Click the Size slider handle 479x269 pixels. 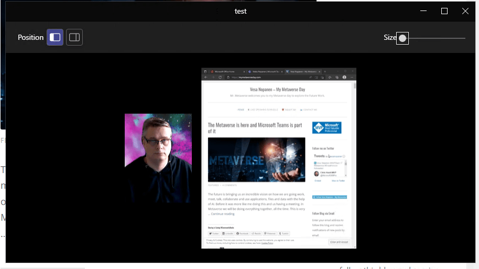(402, 38)
